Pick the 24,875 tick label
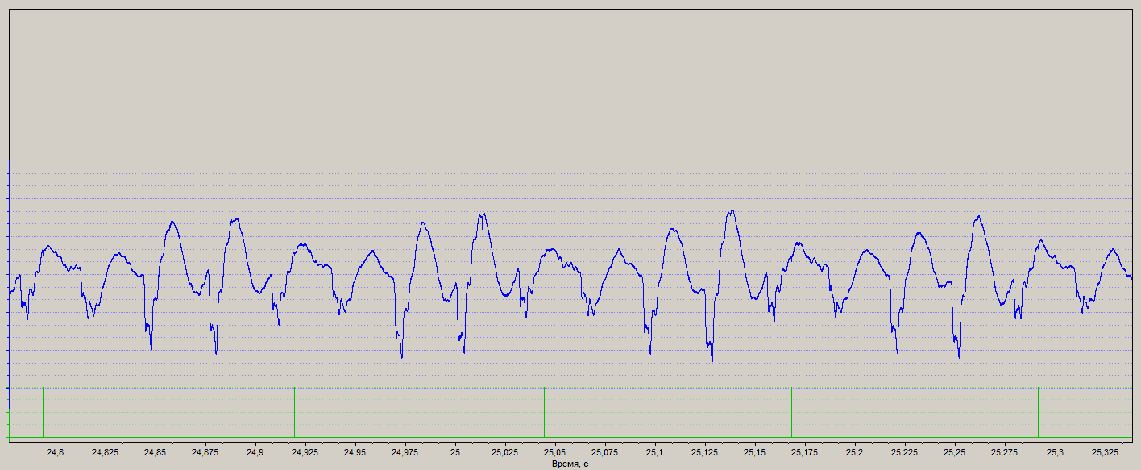Viewport: 1141px width, 470px height. point(205,452)
